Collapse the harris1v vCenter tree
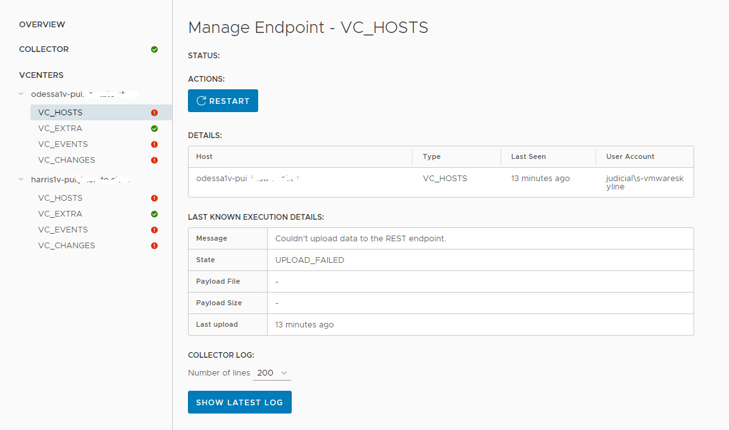This screenshot has height=430, width=729. pyautogui.click(x=20, y=179)
